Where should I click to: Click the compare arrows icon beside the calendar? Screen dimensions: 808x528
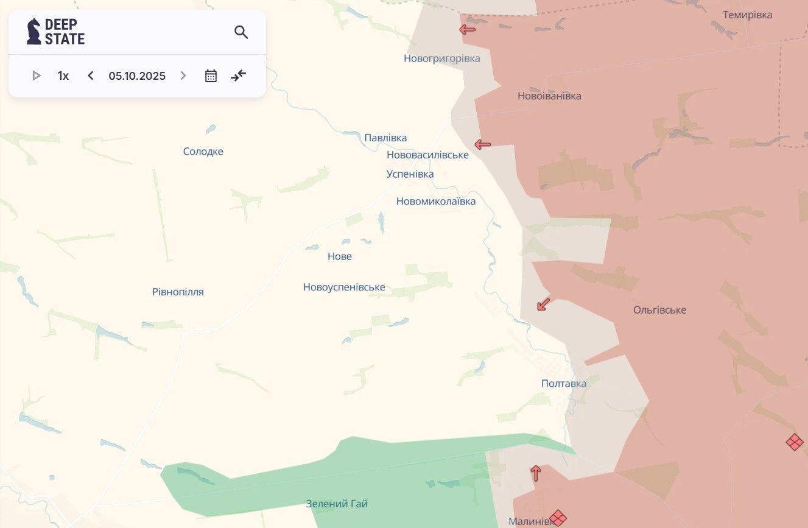238,76
